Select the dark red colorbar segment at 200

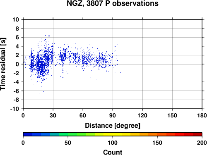coord(197,134)
